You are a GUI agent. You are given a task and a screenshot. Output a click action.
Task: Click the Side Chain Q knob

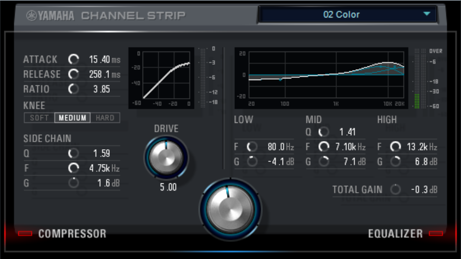[x=74, y=153]
